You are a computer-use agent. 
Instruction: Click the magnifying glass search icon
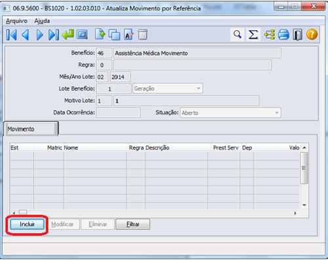237,35
